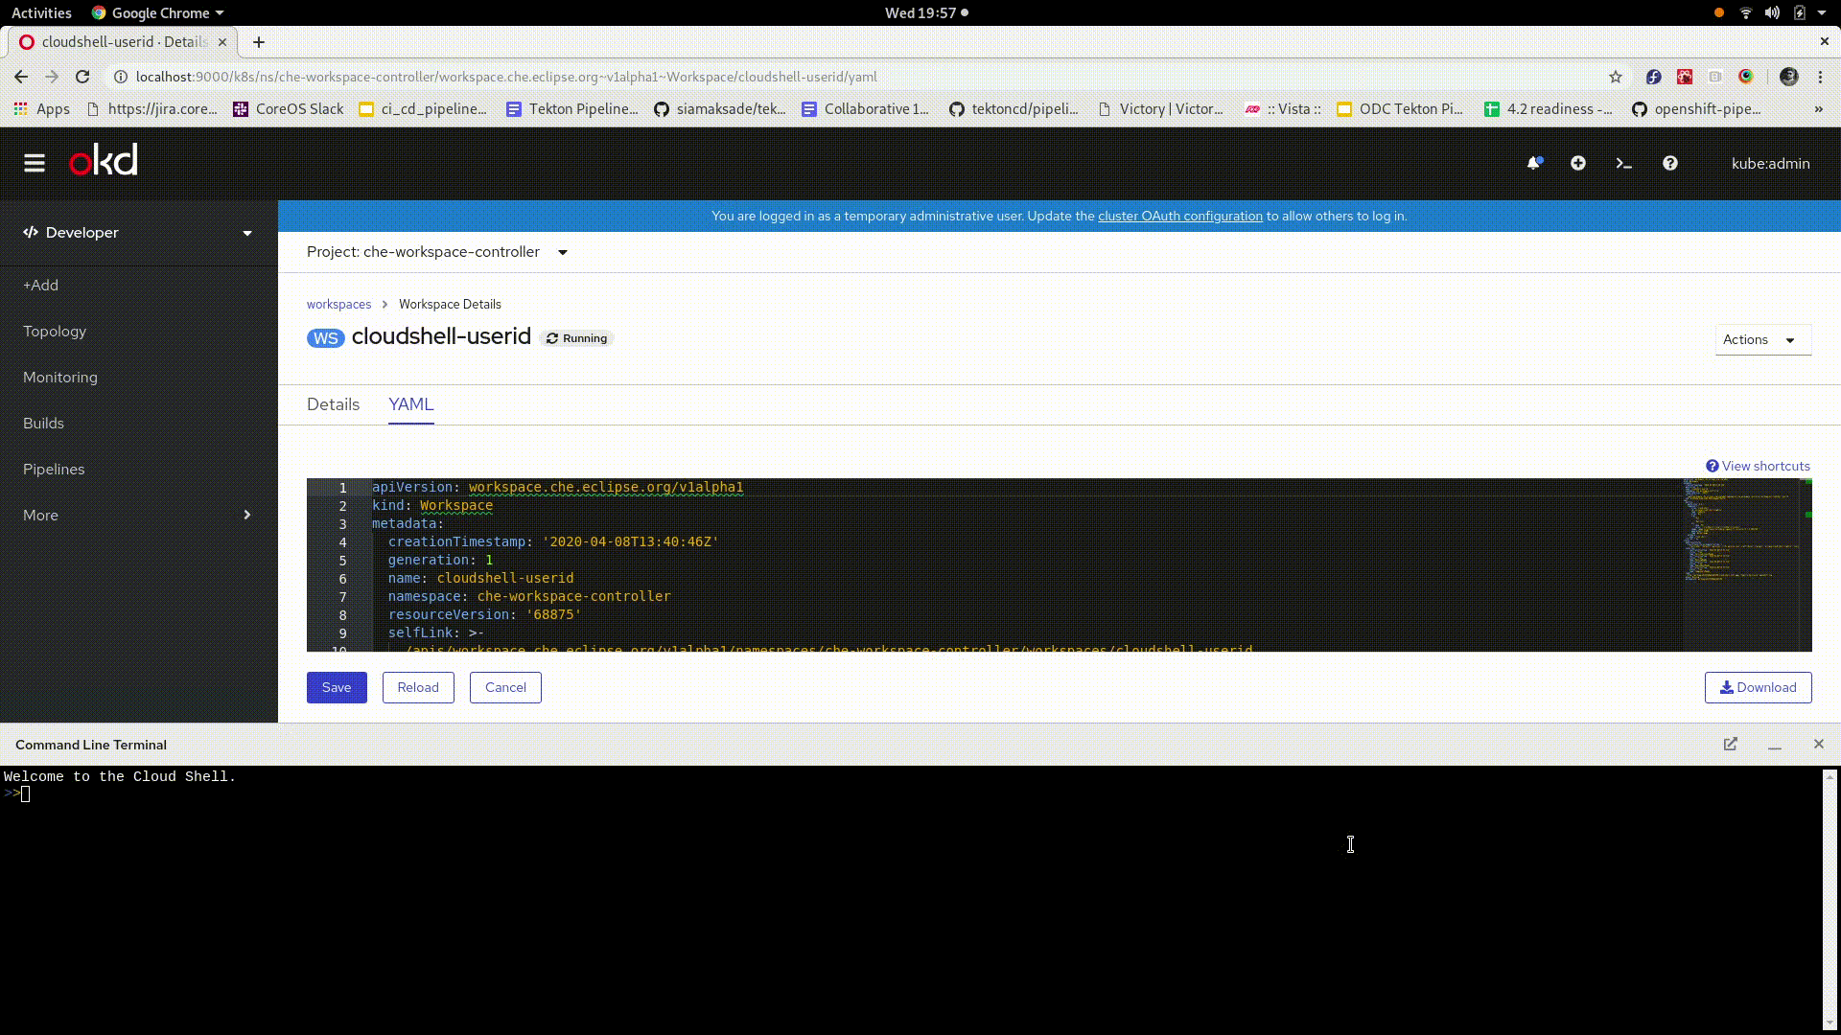1841x1035 pixels.
Task: Reload the browser page
Action: coord(82,77)
